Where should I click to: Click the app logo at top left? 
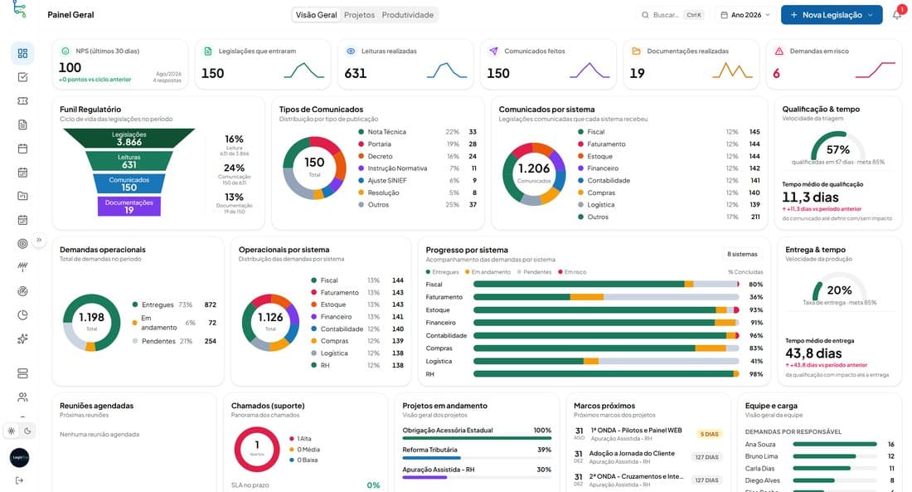[20, 9]
